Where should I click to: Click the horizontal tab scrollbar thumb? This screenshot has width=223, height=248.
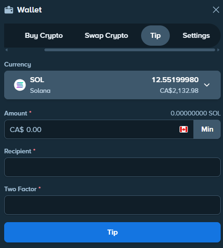pyautogui.click(x=130, y=50)
